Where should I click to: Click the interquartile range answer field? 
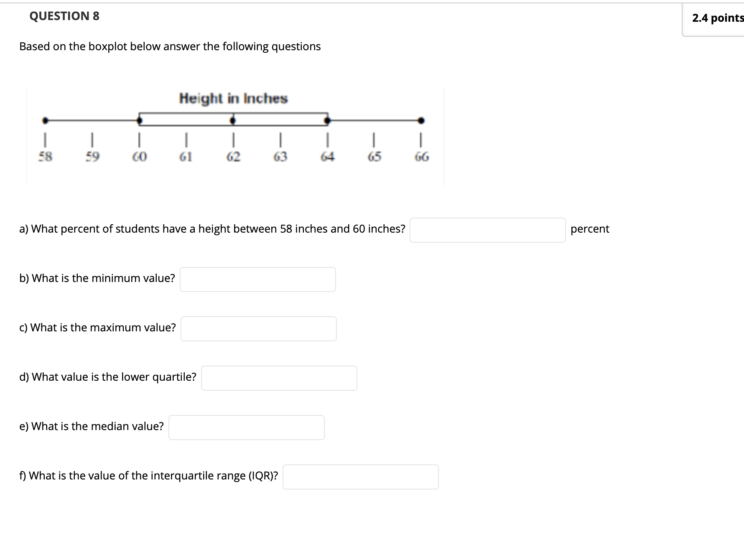coord(360,477)
